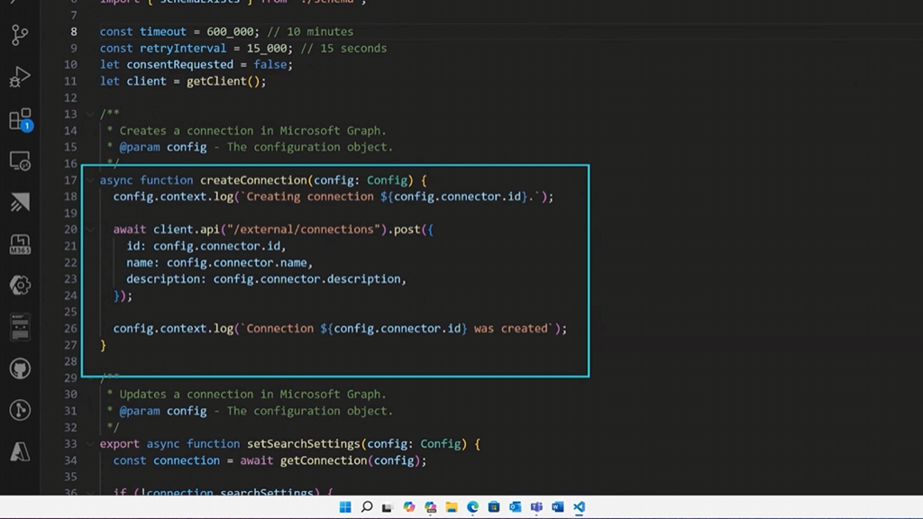Open the Extensions view with update badge

click(x=19, y=119)
